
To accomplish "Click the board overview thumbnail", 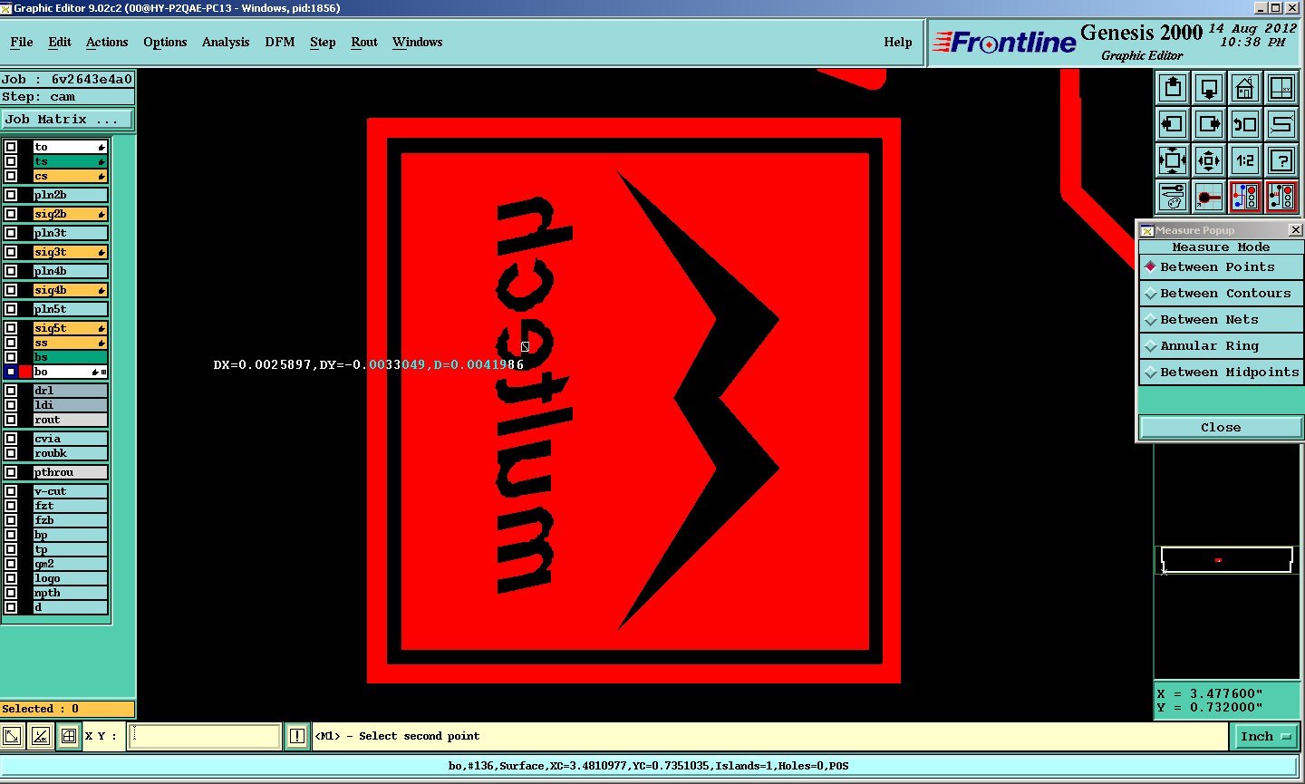I will tap(1227, 560).
